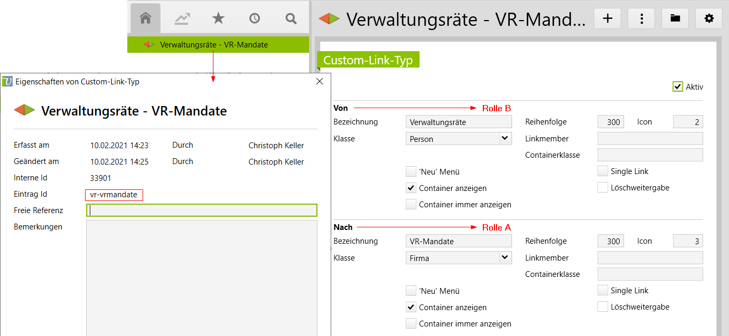Click the Freie Referenz input field
Viewport: 729px width, 336px height.
[x=202, y=210]
